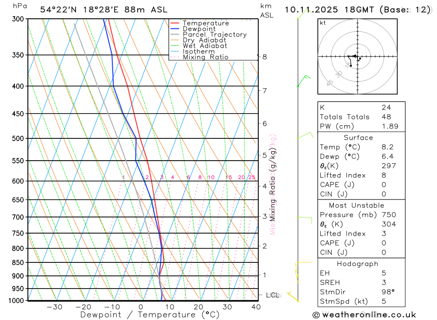The width and height of the screenshot is (437, 320).
Task: Click the red Temperature line swatch in legend
Action: (175, 23)
